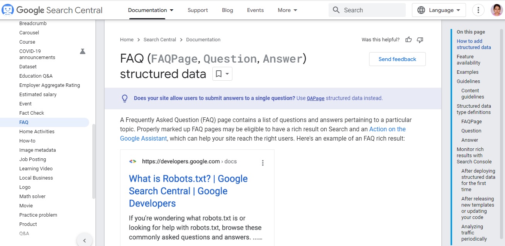The height and width of the screenshot is (246, 505).
Task: Open the QAPage link in the tip banner
Action: click(x=315, y=98)
